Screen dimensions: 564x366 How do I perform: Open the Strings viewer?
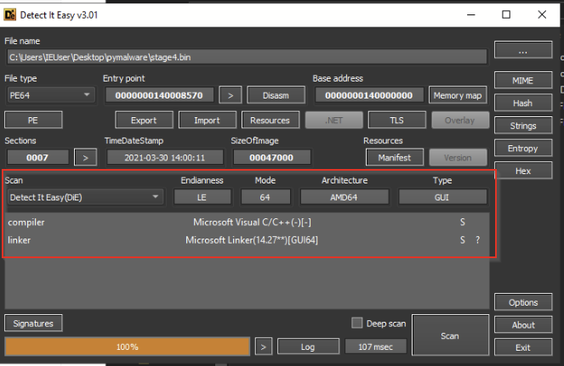pos(523,126)
